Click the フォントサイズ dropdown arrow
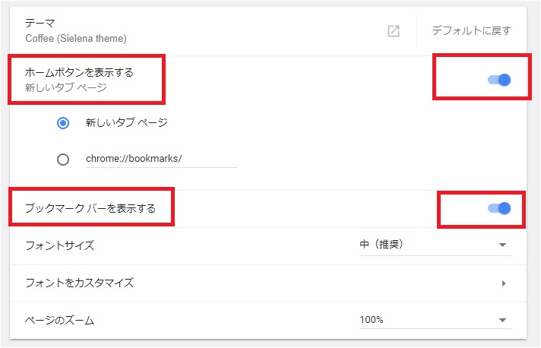541x348 pixels. tap(502, 245)
